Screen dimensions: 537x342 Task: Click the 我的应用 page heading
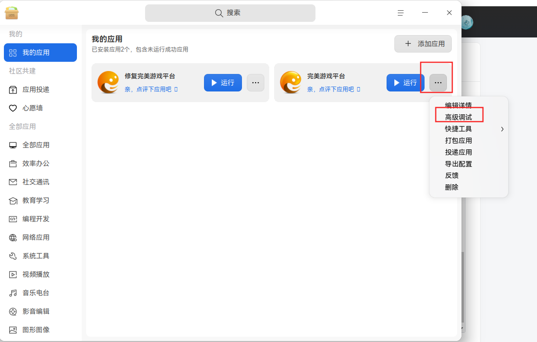107,39
